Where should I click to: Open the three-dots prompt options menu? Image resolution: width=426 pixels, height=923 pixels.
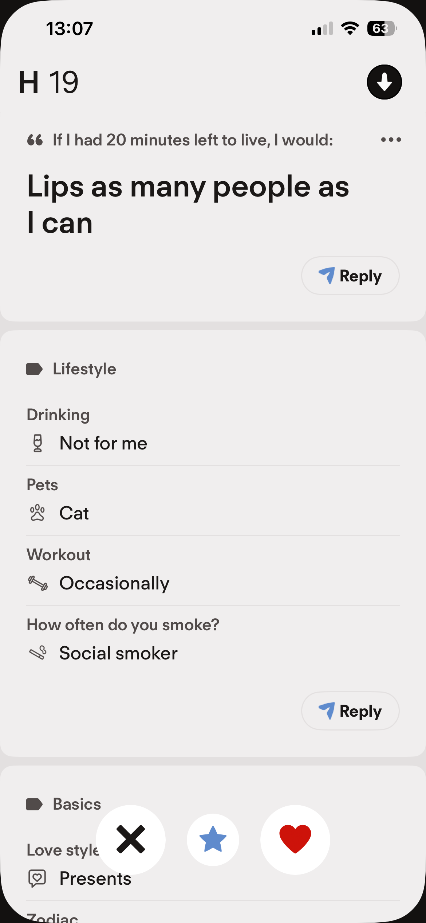coord(391,140)
